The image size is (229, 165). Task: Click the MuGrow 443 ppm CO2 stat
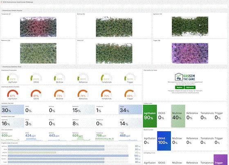tap(60, 136)
